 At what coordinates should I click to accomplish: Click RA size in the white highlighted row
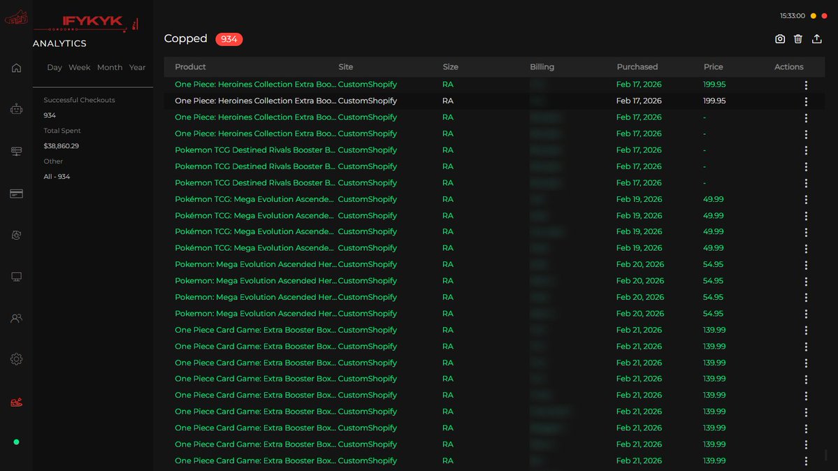(x=447, y=101)
